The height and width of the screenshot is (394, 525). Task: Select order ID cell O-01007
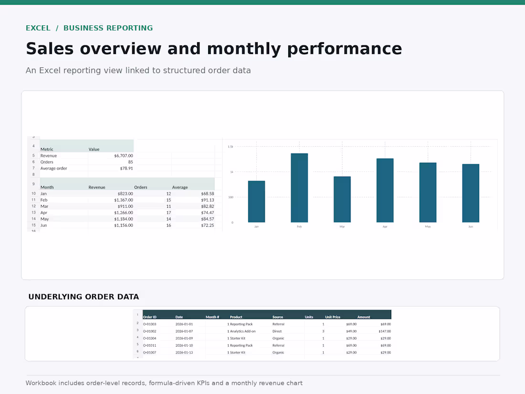159,352
